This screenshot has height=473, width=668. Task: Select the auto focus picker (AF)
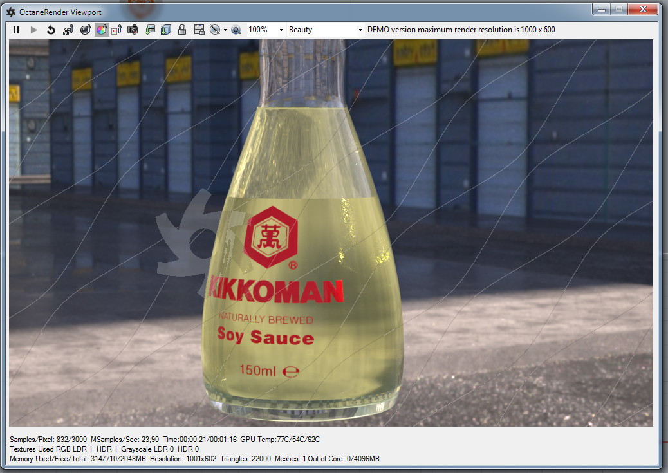[68, 30]
